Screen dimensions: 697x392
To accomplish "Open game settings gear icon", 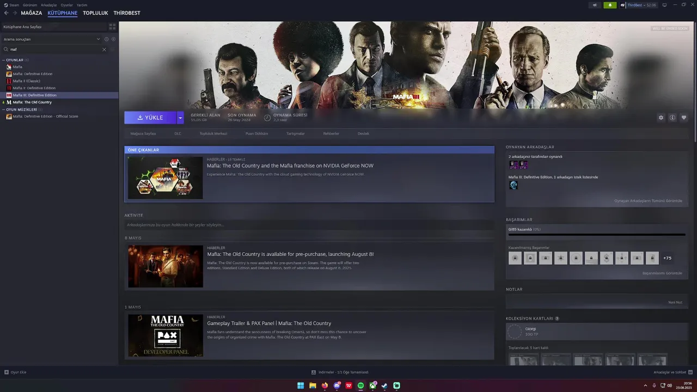I will click(x=661, y=118).
